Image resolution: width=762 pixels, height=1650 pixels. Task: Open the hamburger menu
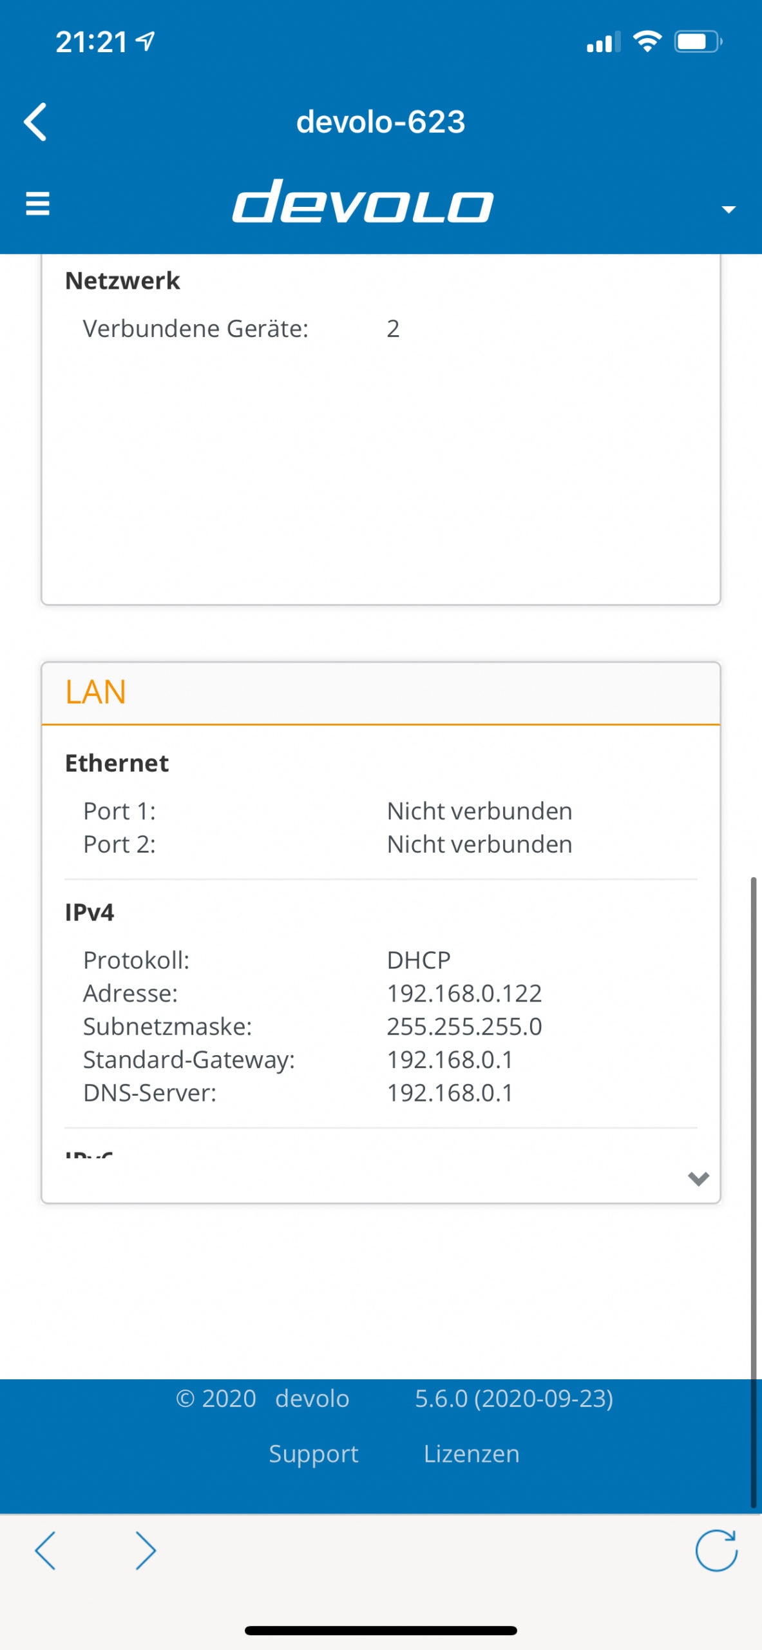coord(37,203)
